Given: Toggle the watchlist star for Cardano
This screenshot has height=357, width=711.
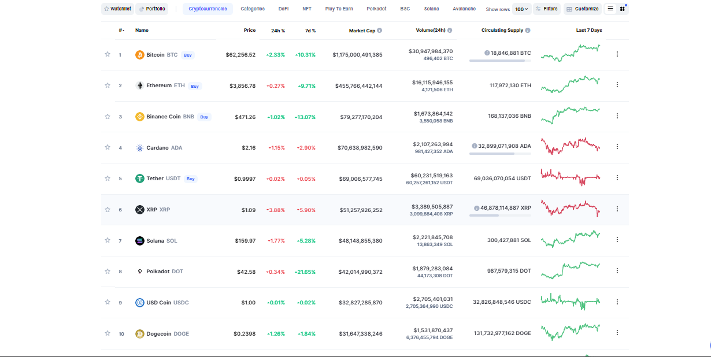Looking at the screenshot, I should pyautogui.click(x=108, y=147).
